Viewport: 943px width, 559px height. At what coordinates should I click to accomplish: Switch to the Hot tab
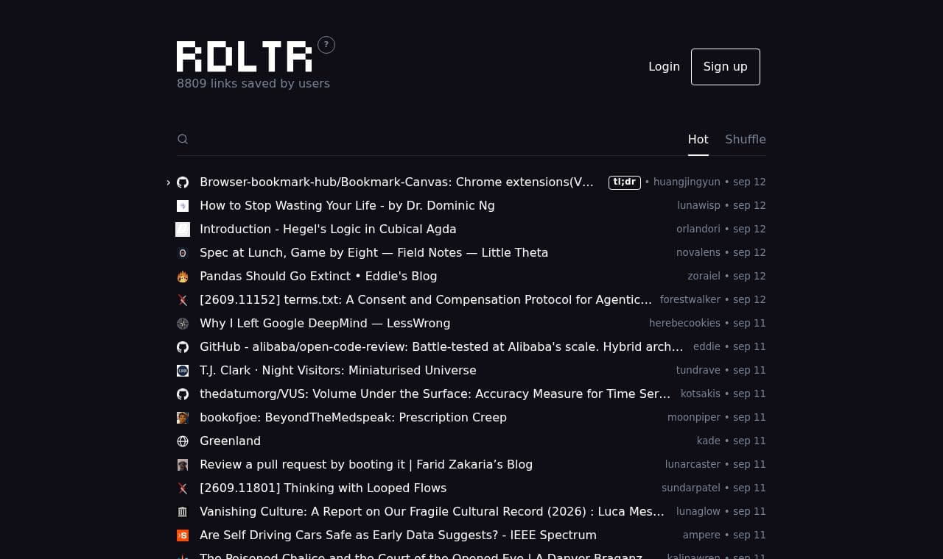pyautogui.click(x=698, y=139)
